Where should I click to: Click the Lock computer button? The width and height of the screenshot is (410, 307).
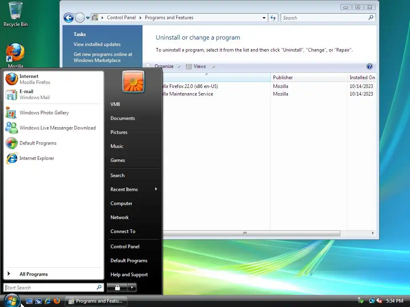coord(117,287)
